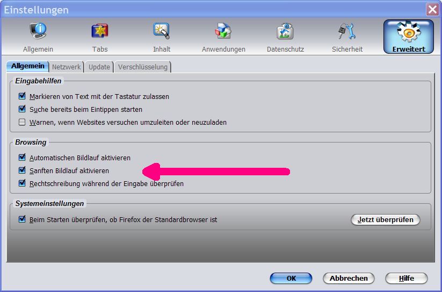Open the Sicherheit settings category
The height and width of the screenshot is (292, 442).
click(347, 37)
